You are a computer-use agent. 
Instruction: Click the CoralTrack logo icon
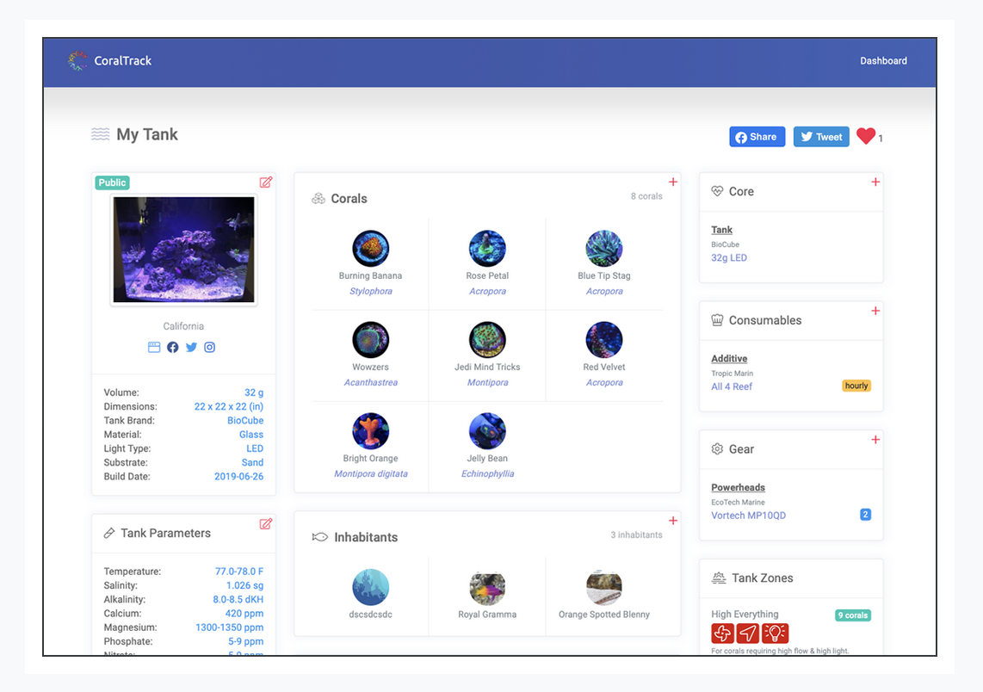coord(77,61)
